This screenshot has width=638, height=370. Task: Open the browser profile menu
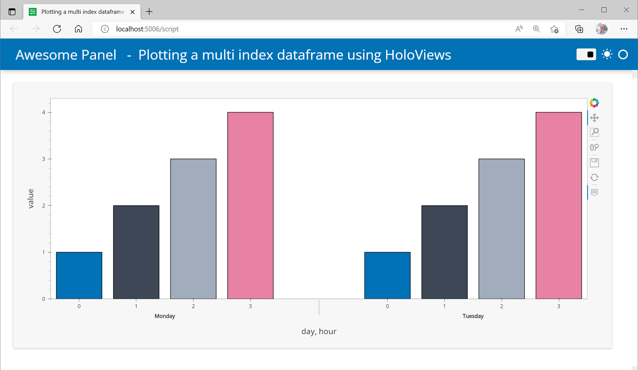click(601, 28)
